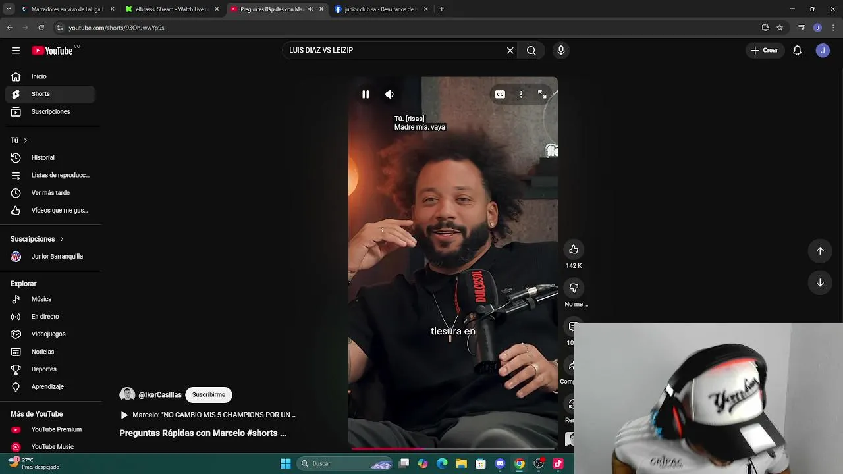Open TikTok from the taskbar

[x=558, y=463]
